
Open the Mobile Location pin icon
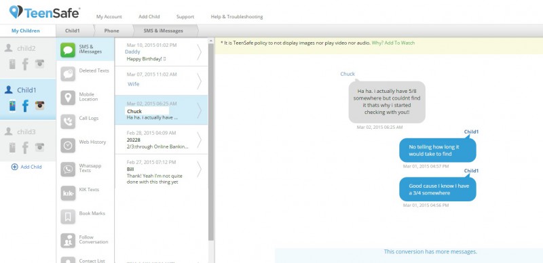(68, 98)
